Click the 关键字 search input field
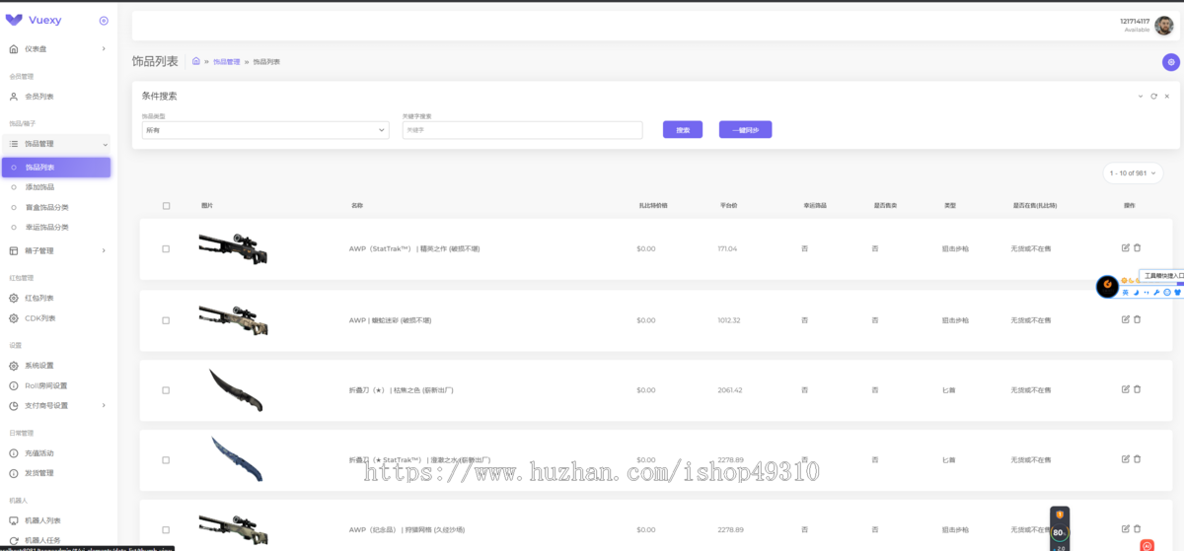 [523, 130]
